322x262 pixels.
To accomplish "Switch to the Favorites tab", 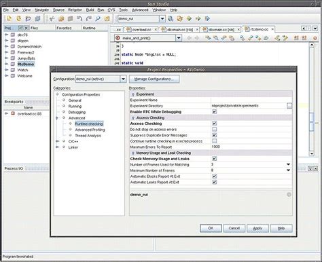I will click(x=64, y=28).
